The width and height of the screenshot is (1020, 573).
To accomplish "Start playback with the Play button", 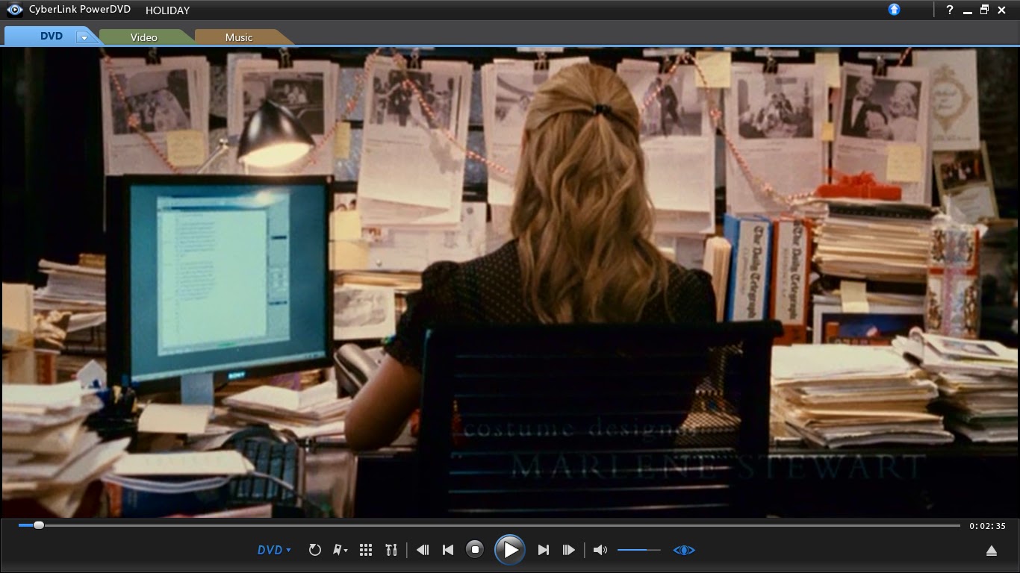I will pos(509,551).
